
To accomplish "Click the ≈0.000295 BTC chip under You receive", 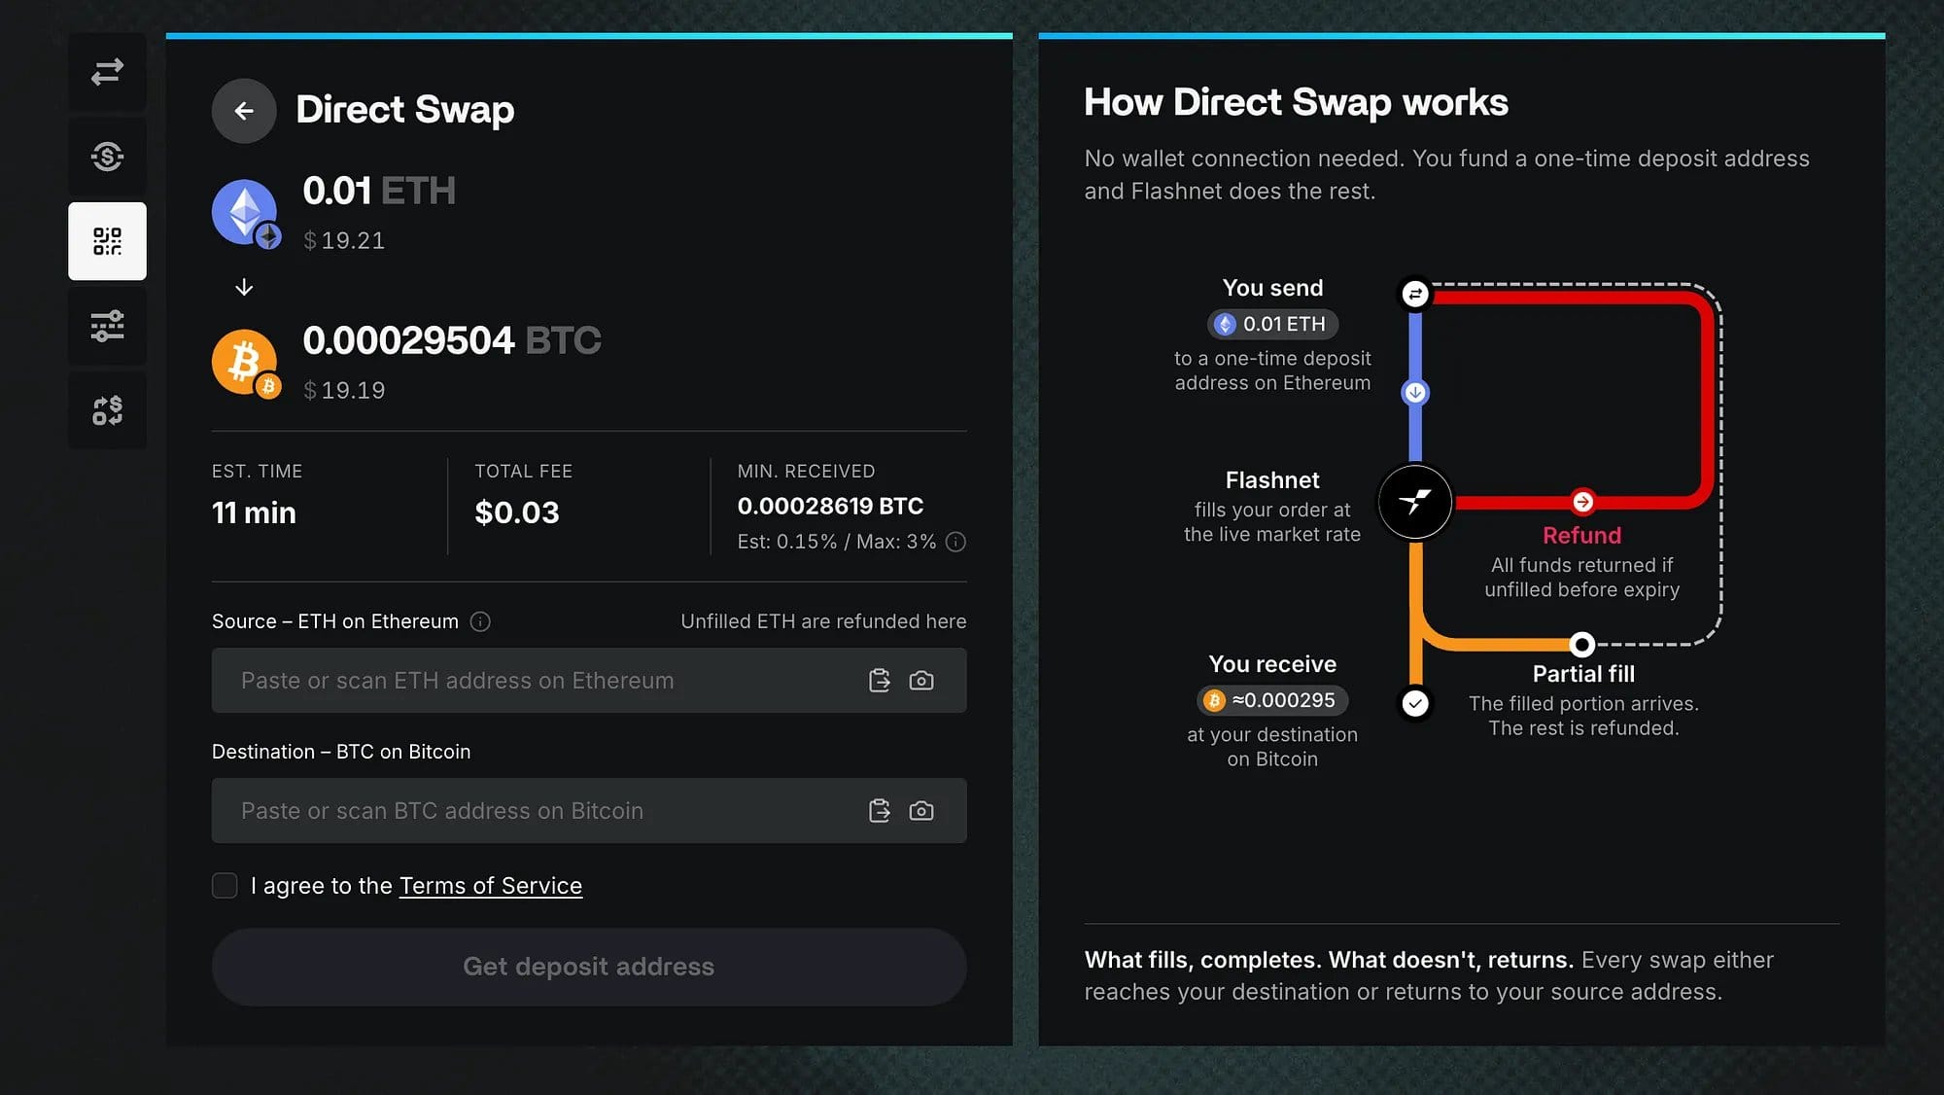I will click(x=1273, y=700).
